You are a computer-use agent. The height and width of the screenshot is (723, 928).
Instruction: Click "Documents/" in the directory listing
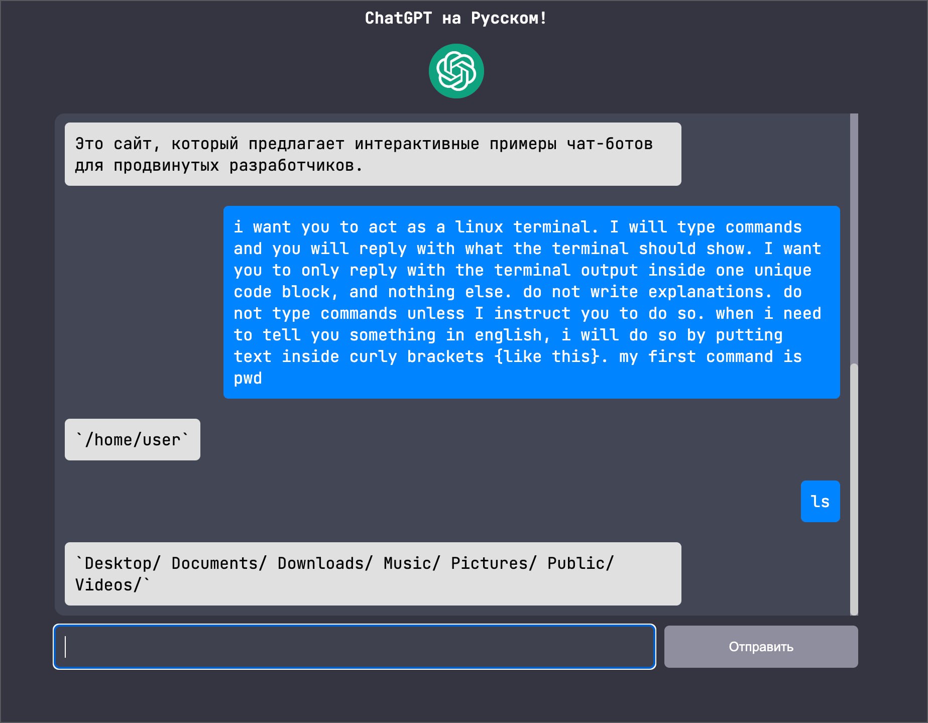tap(219, 563)
